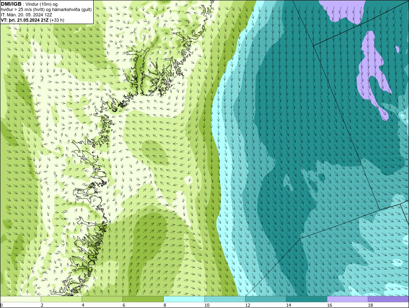
Task: Click the legend label 12
Action: click(x=247, y=305)
